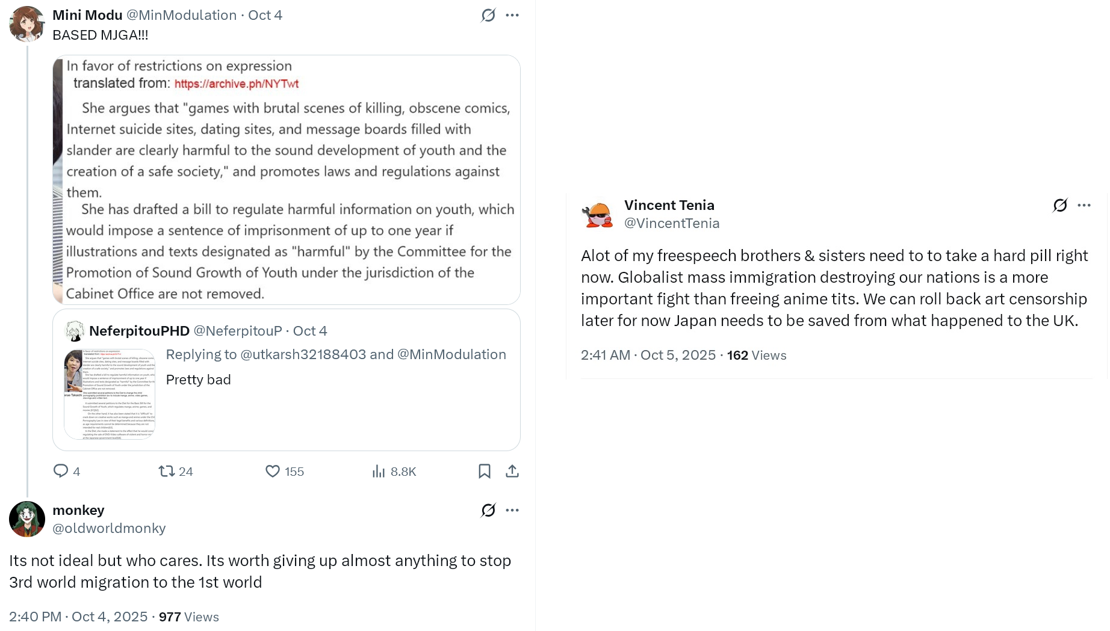
Task: Open Mini Modu's profile avatar
Action: tap(27, 24)
